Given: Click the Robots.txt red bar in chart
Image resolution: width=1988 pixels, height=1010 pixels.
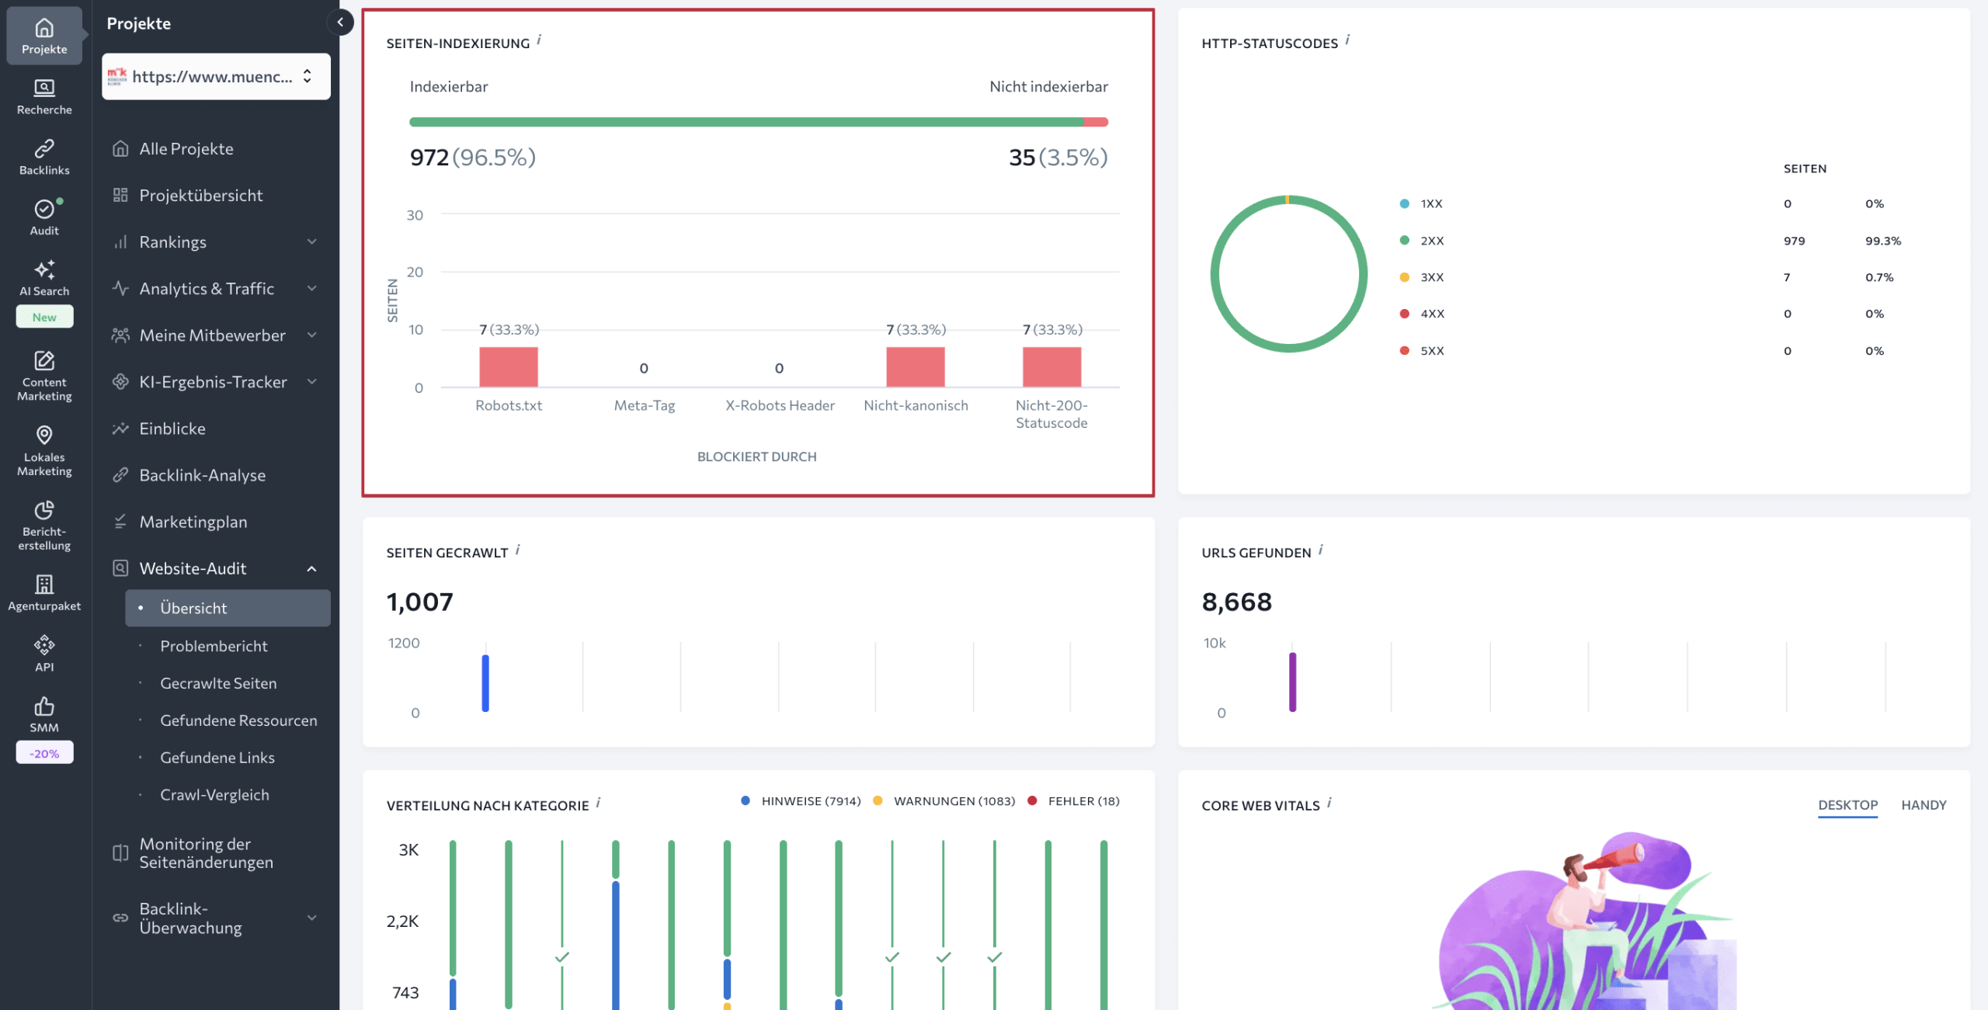Looking at the screenshot, I should coord(508,366).
